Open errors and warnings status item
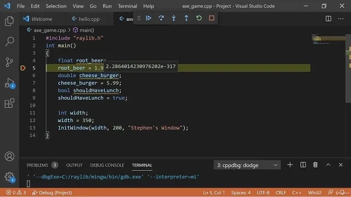This screenshot has height=197, width=351. (16, 193)
